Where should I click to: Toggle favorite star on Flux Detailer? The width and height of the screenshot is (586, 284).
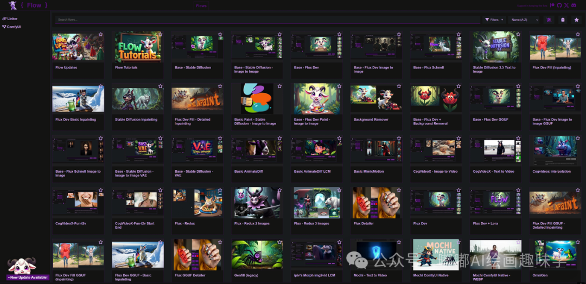click(399, 190)
